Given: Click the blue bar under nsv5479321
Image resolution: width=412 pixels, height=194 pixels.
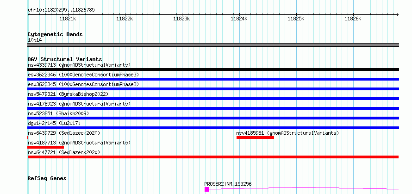Looking at the screenshot, I should tap(213, 99).
